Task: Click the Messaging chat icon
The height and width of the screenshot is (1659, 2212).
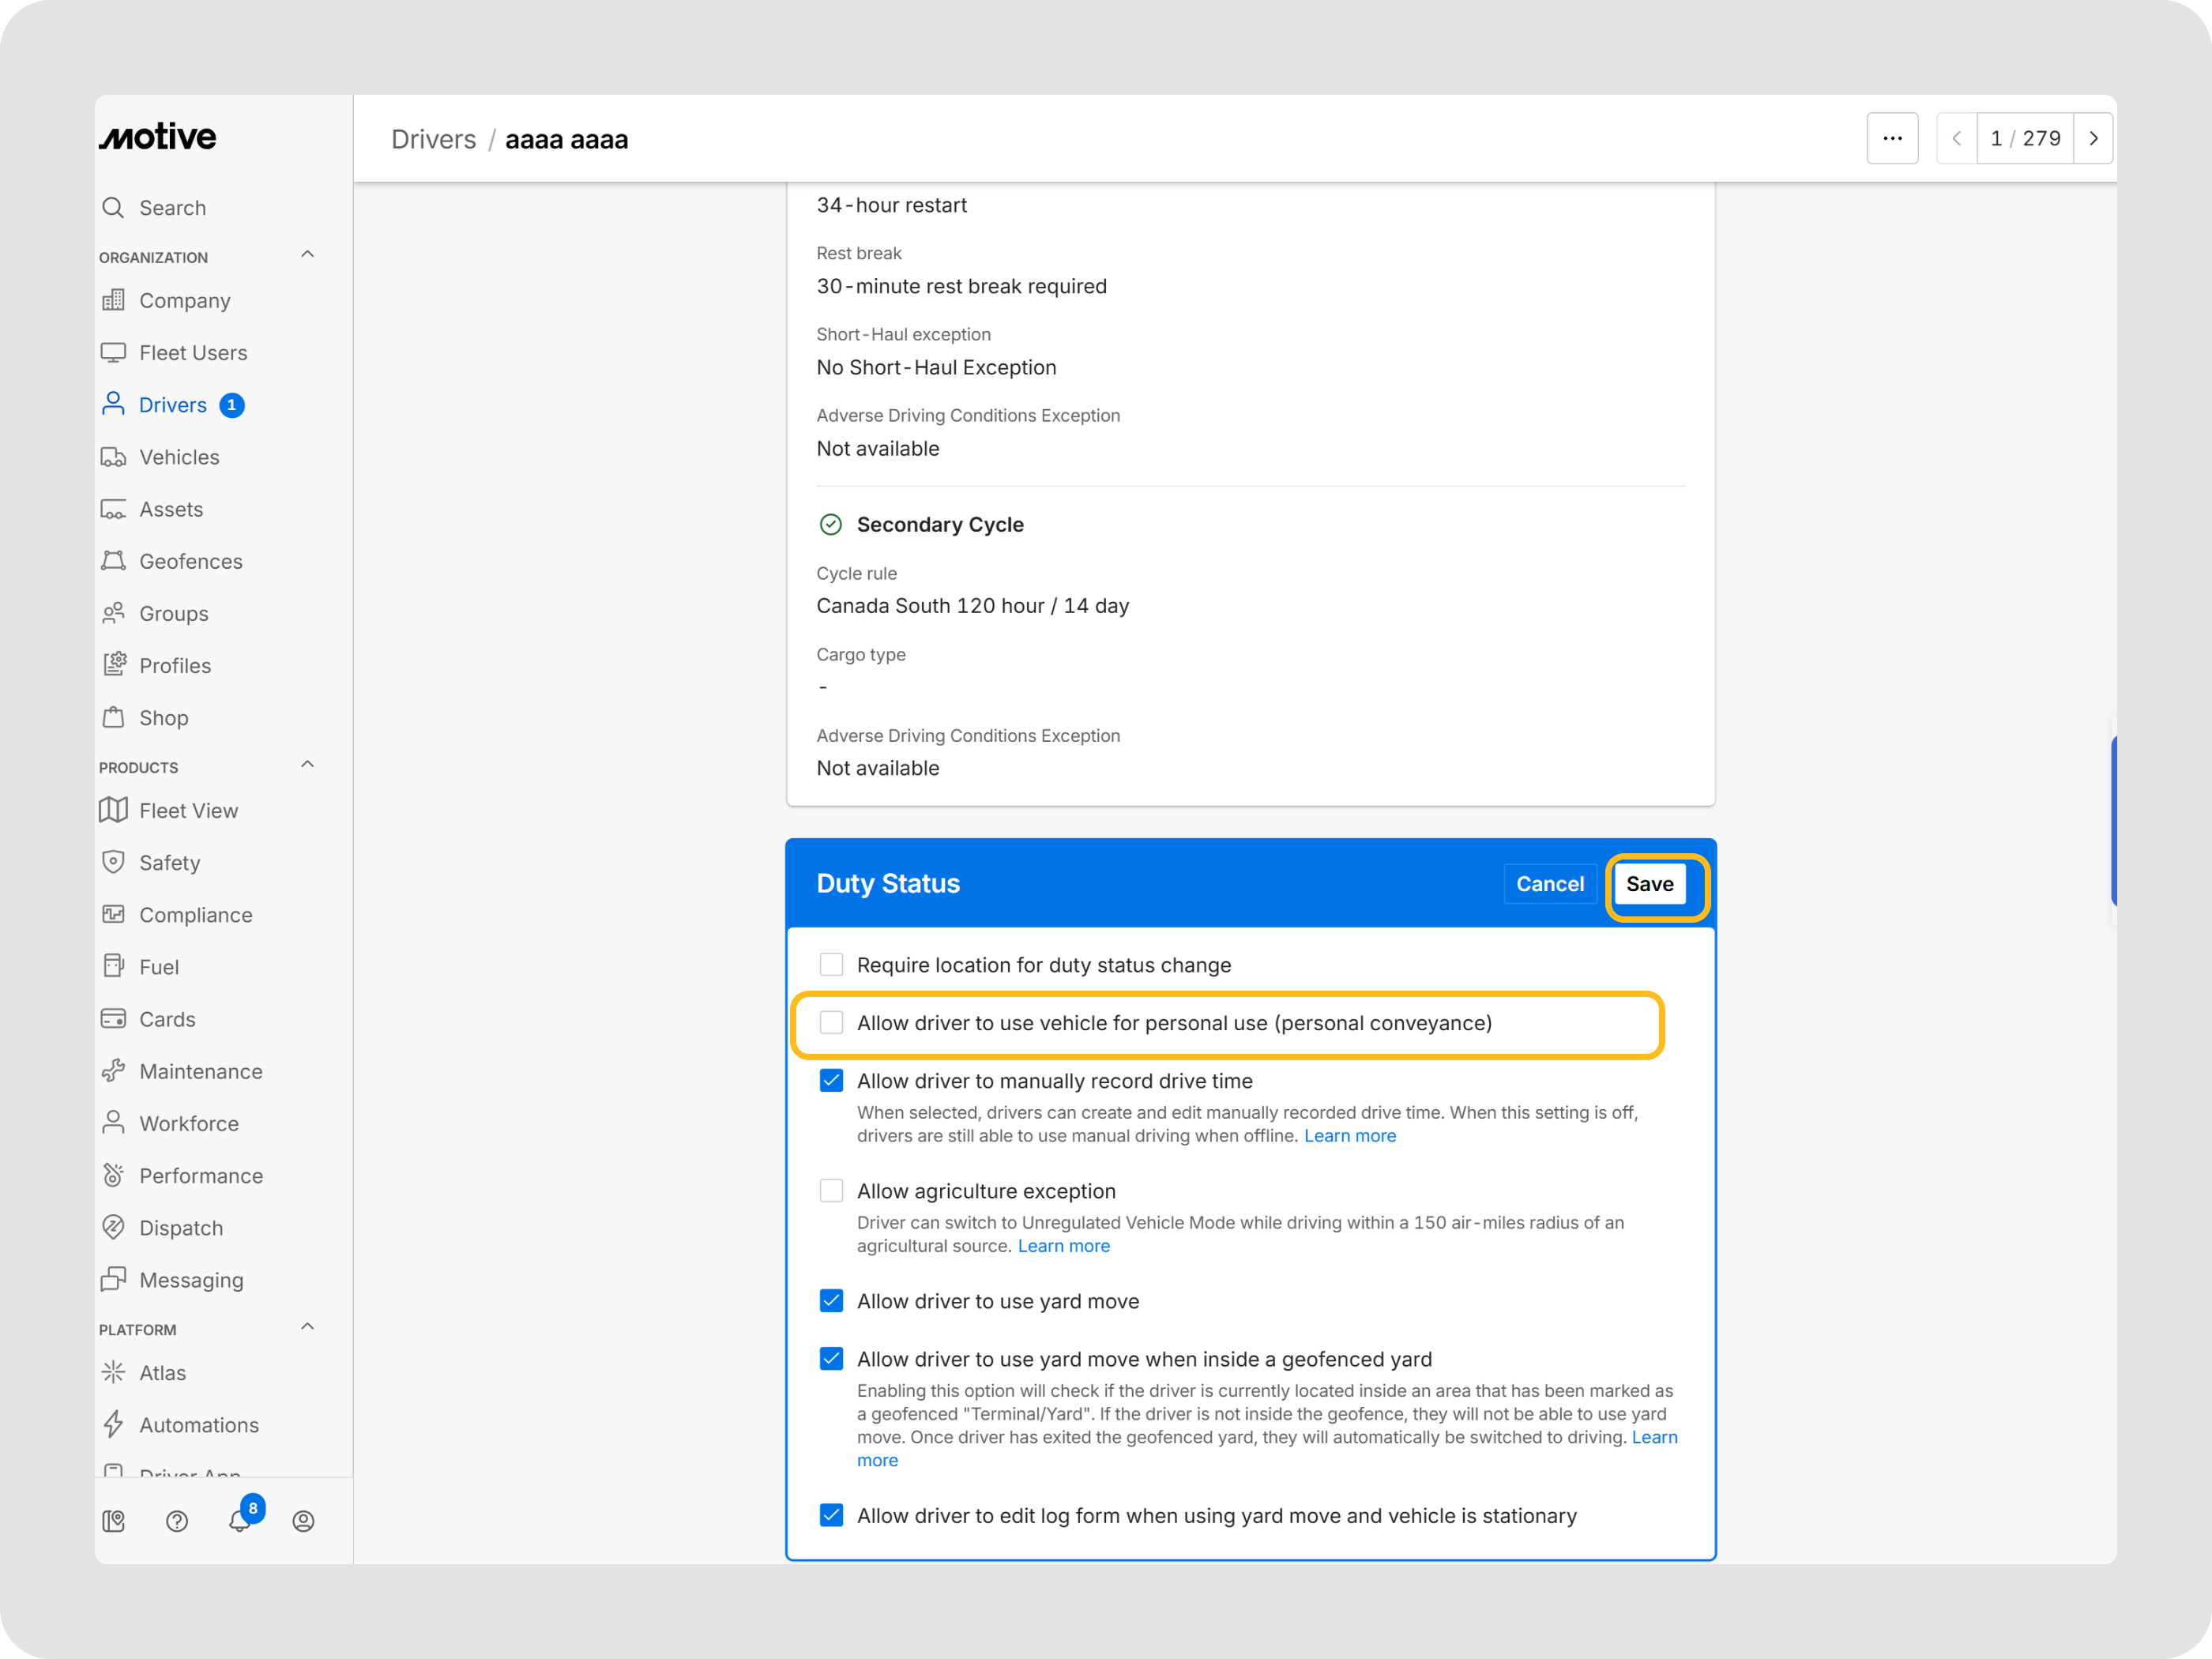Action: click(113, 1279)
